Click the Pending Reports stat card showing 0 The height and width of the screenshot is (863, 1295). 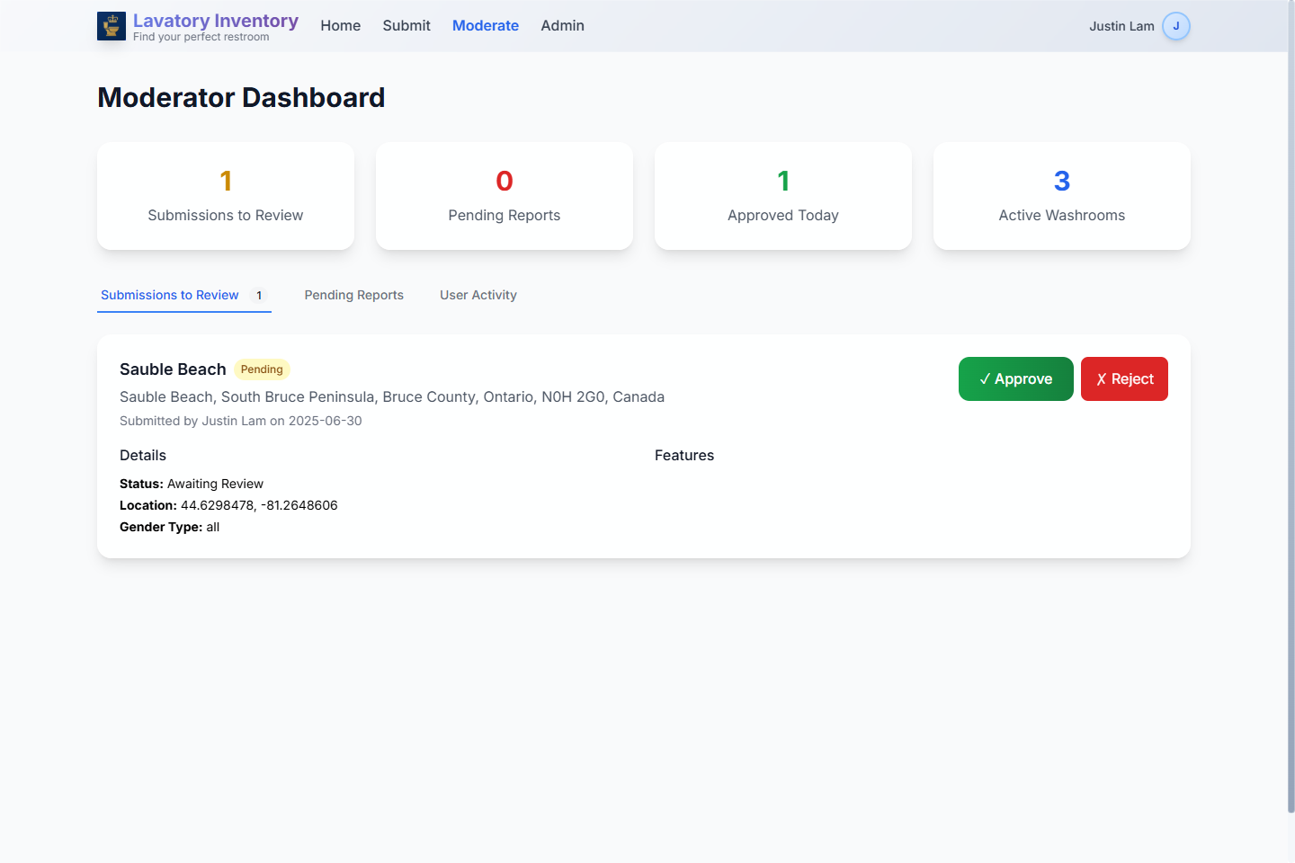pos(505,196)
